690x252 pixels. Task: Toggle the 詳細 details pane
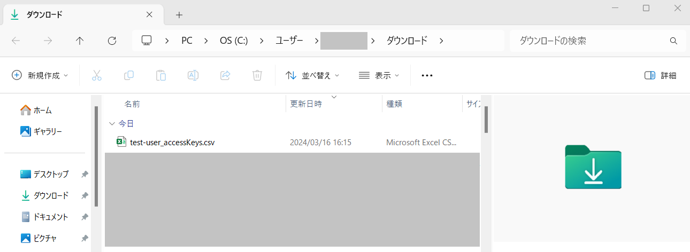661,75
